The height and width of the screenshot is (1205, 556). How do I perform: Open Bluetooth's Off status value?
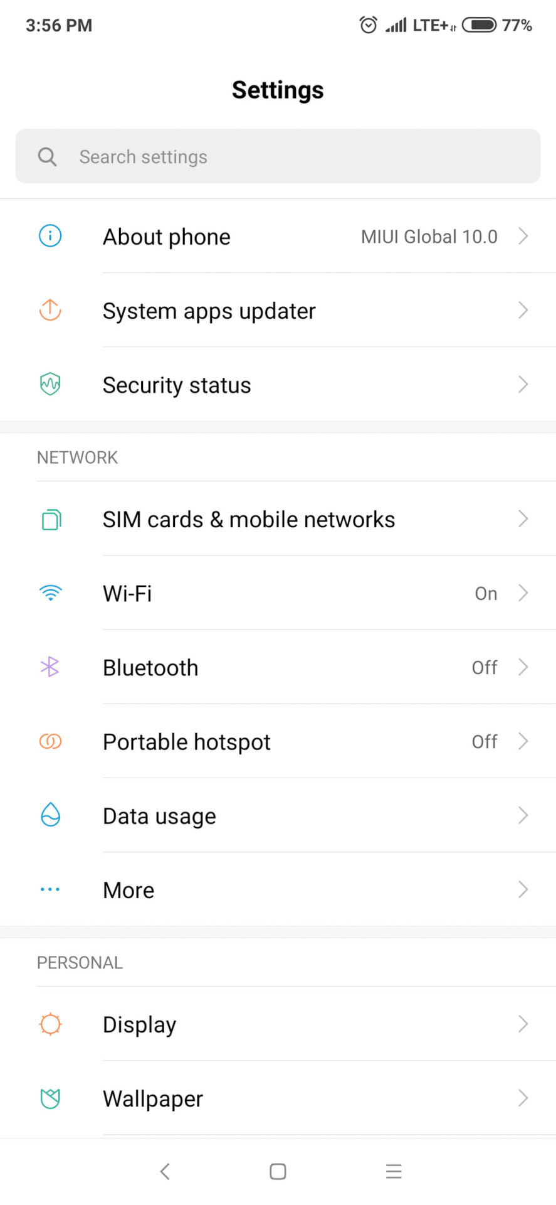click(485, 668)
